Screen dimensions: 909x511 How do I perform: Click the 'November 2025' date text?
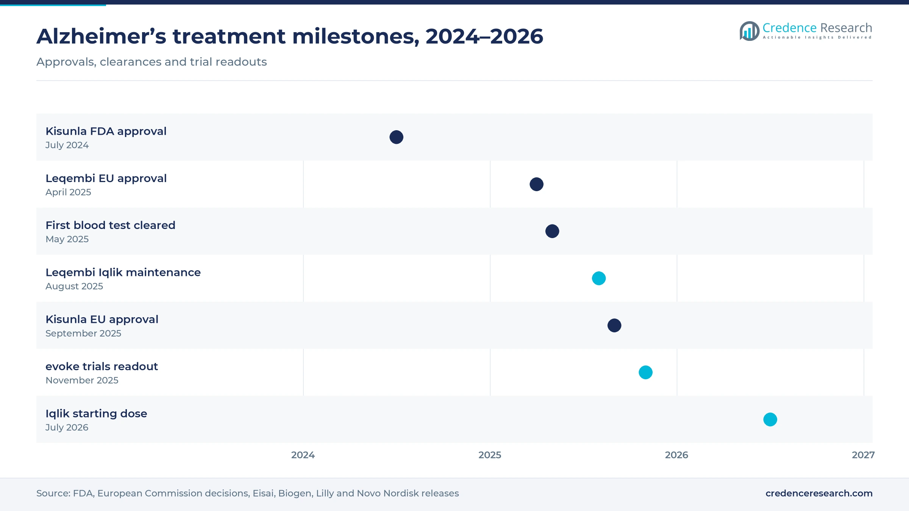[82, 380]
